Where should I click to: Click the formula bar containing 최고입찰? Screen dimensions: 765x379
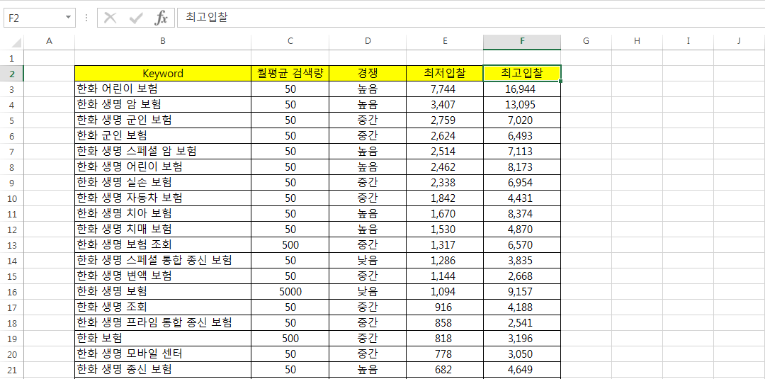[x=471, y=18]
